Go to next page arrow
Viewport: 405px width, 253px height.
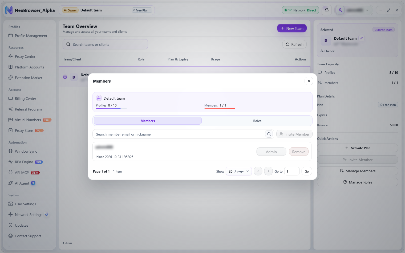(268, 171)
